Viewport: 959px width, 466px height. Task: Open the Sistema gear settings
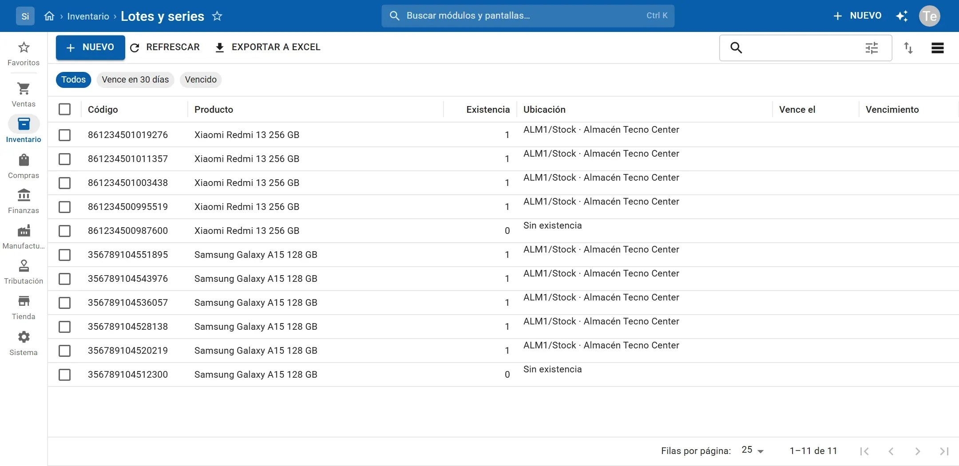point(24,343)
